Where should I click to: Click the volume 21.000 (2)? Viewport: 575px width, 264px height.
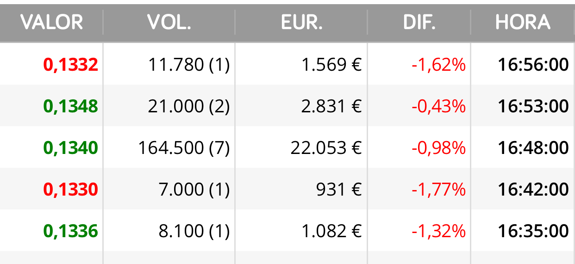click(189, 106)
